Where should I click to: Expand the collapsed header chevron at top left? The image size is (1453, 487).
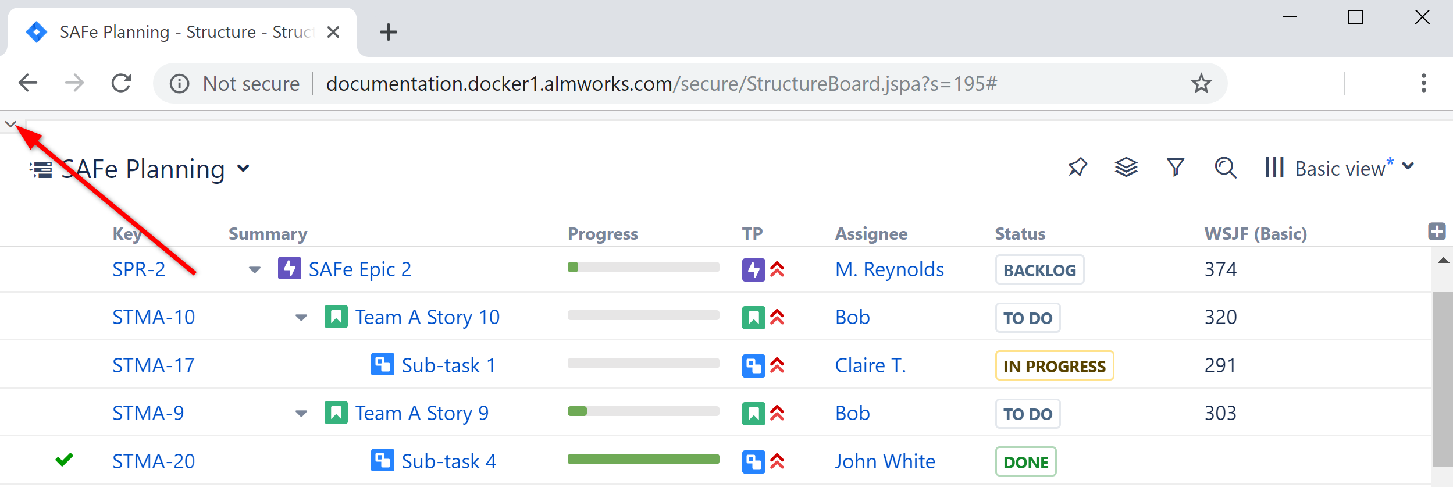pyautogui.click(x=10, y=124)
